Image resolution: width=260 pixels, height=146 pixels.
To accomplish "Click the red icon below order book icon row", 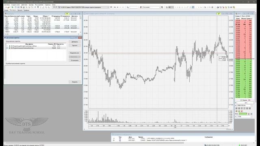I will click(242, 111).
